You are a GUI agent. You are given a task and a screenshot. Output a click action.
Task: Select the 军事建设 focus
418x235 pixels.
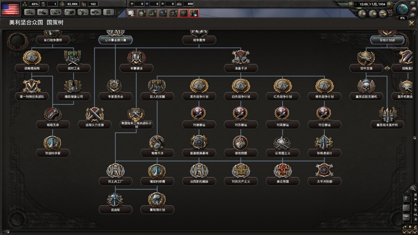click(x=136, y=61)
